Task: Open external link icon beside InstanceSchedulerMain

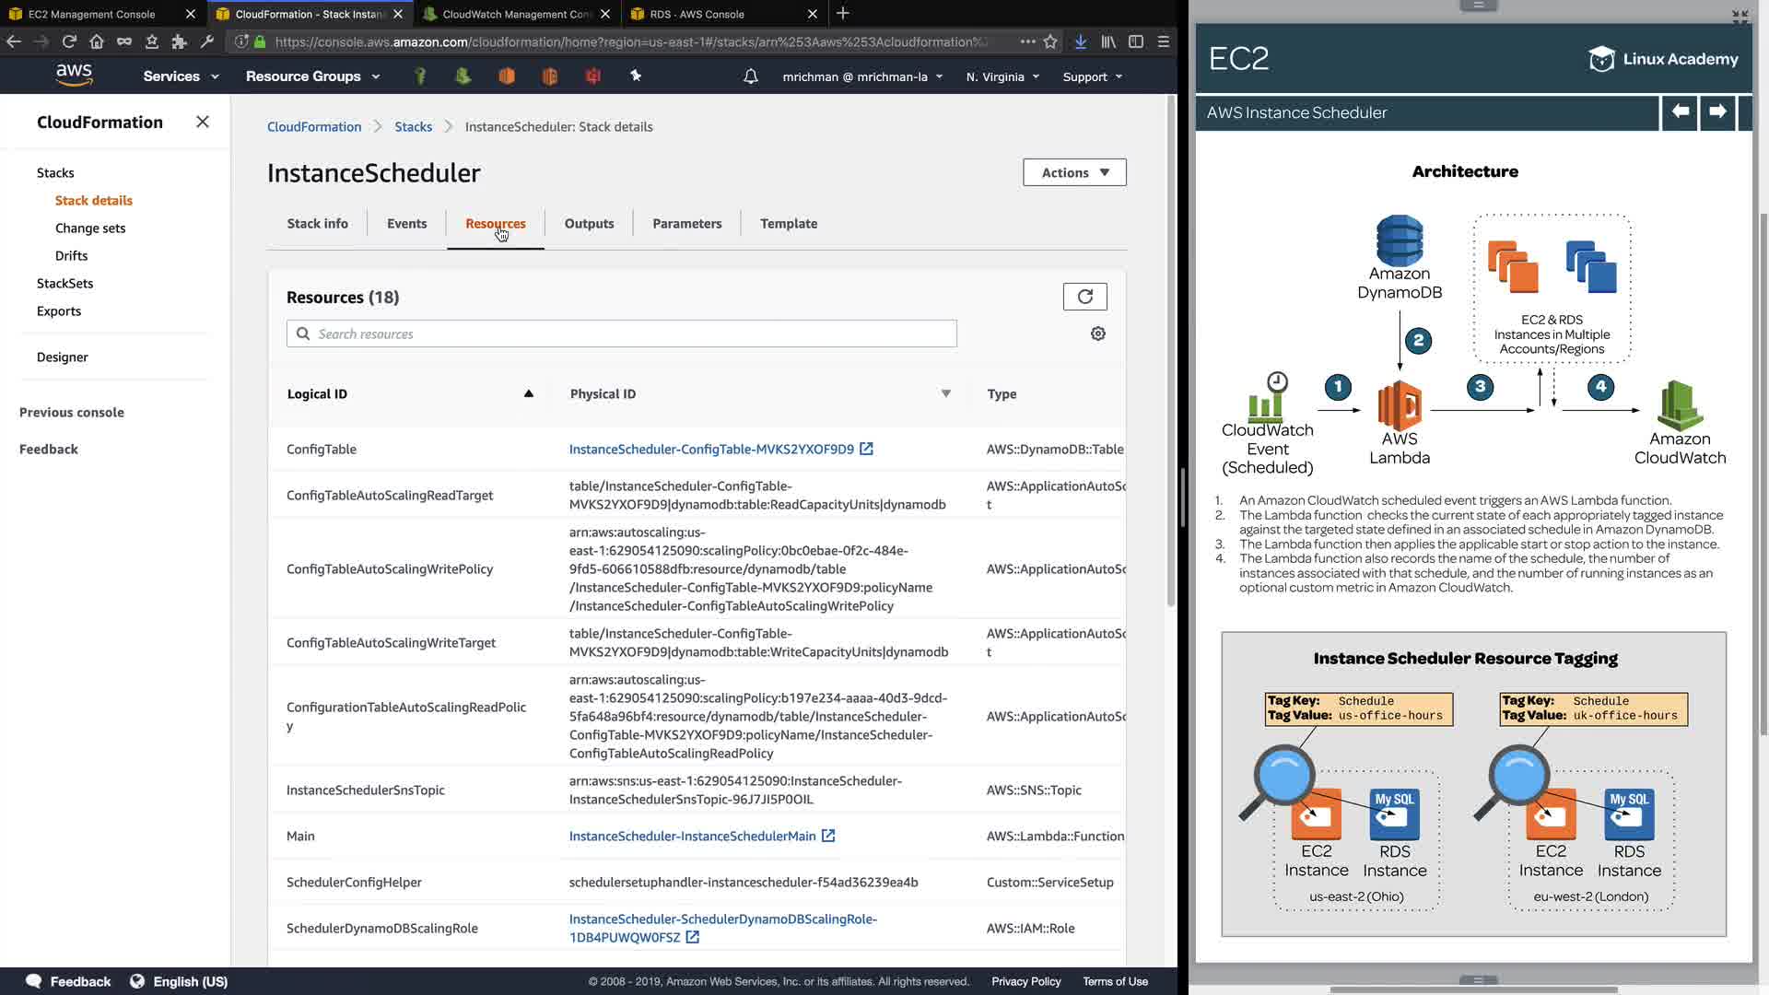Action: [828, 836]
